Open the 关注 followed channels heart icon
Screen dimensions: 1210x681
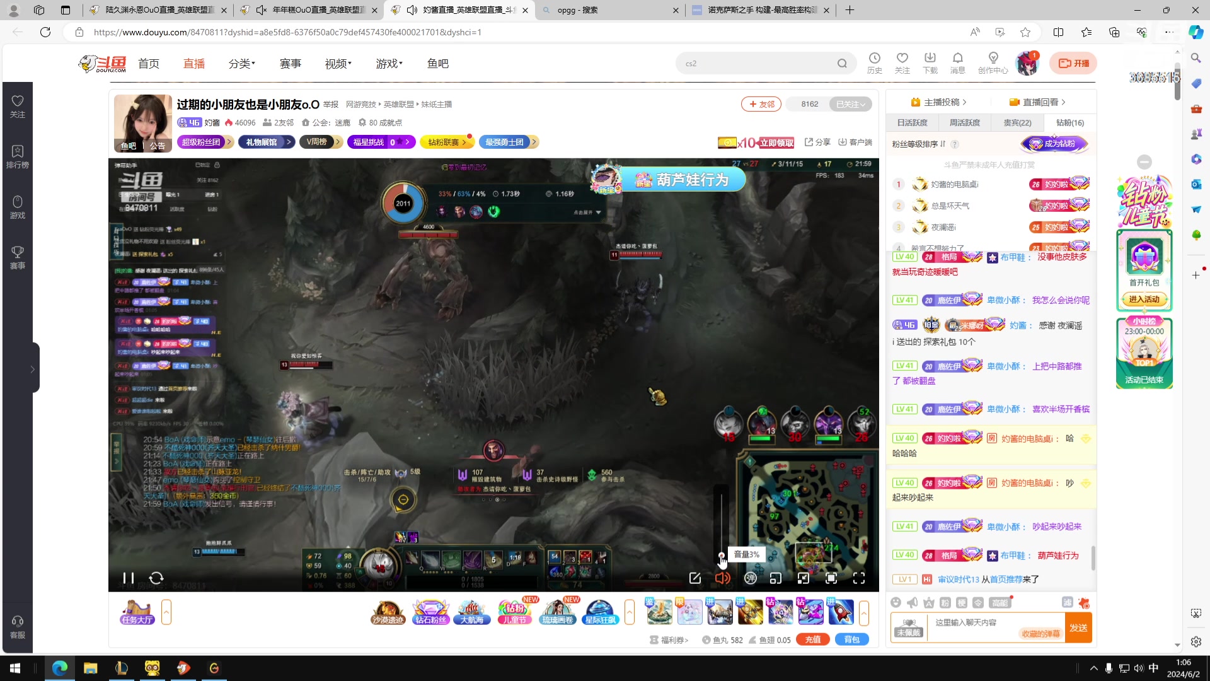(902, 63)
